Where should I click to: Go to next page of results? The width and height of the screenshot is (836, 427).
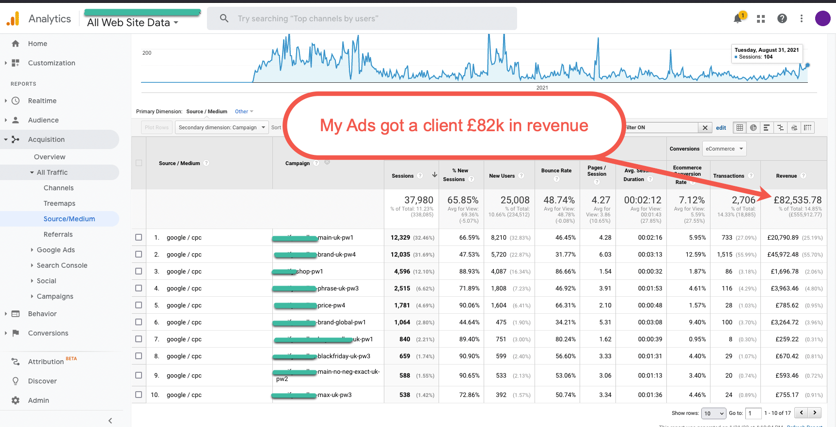pyautogui.click(x=815, y=412)
